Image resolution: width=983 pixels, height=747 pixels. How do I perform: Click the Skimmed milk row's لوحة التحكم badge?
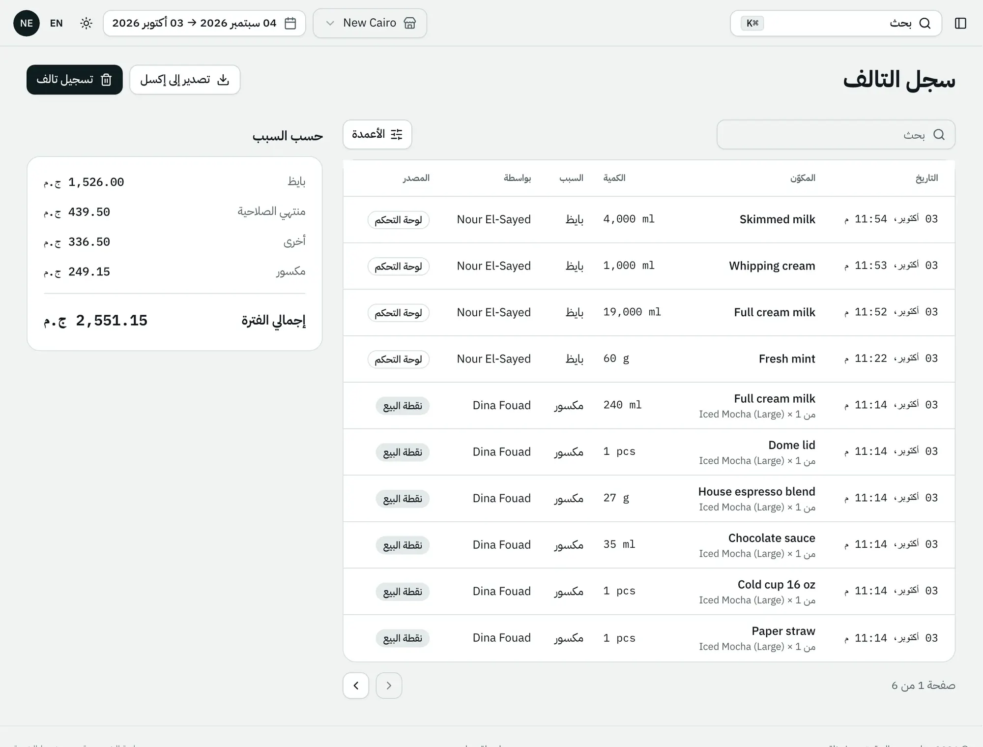click(399, 220)
